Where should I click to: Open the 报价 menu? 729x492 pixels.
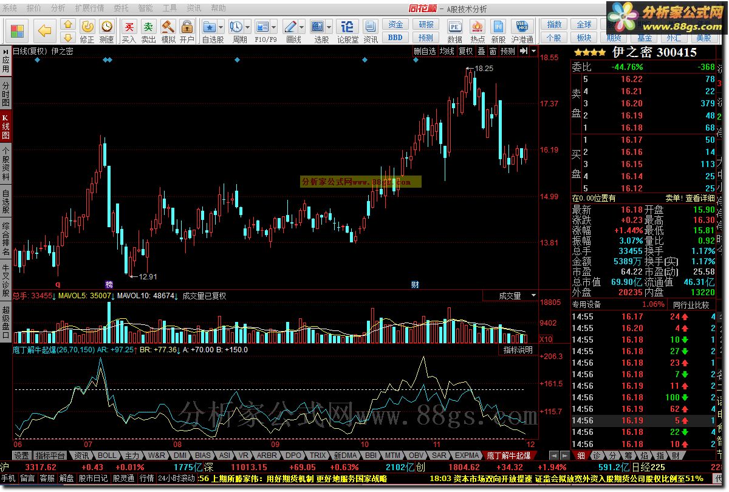coord(34,9)
